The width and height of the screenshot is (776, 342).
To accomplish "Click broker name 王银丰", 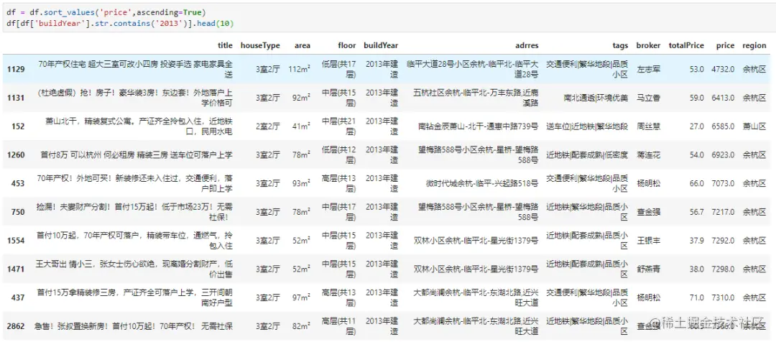I will coord(649,241).
